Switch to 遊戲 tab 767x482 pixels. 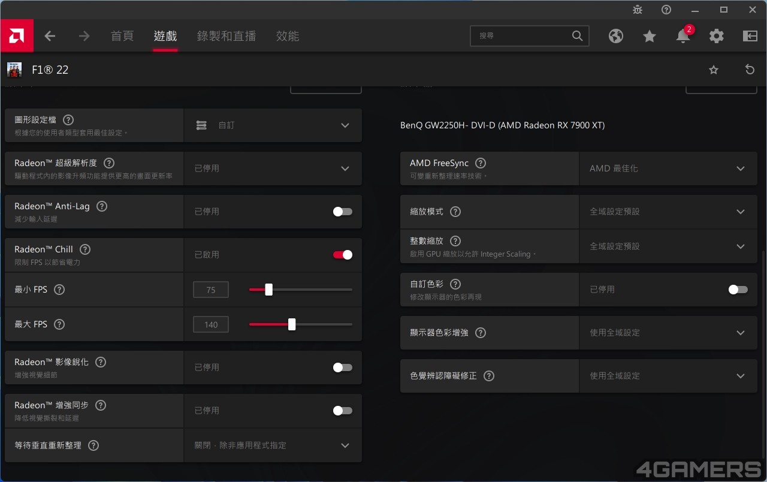165,36
